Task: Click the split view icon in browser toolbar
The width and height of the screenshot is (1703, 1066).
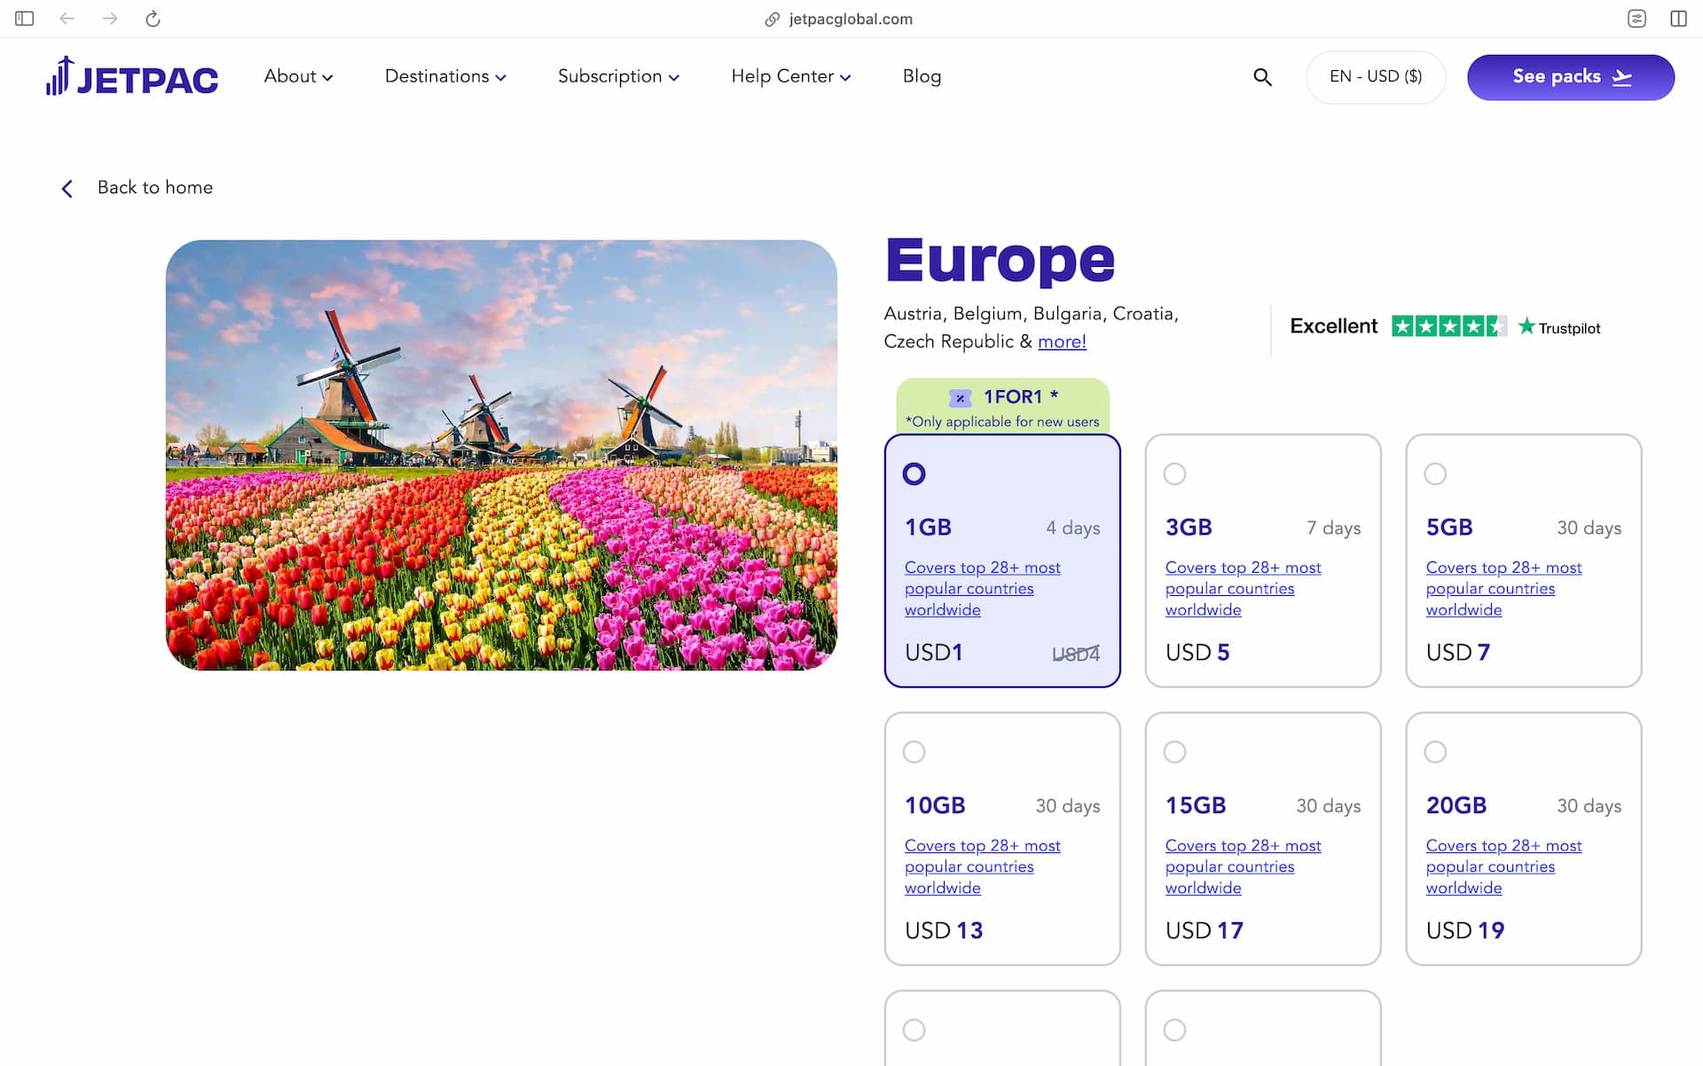Action: 1679,19
